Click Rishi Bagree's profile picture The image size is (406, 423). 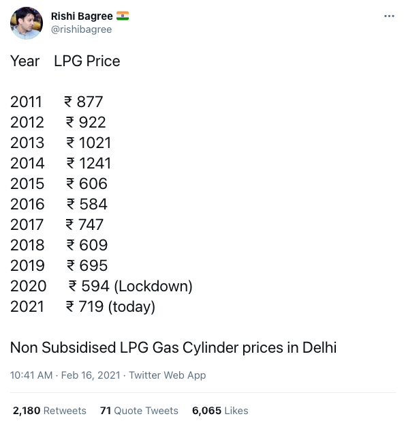pyautogui.click(x=27, y=23)
